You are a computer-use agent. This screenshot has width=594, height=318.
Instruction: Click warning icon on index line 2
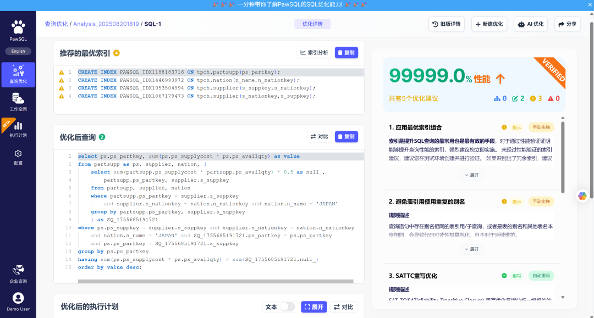point(62,80)
